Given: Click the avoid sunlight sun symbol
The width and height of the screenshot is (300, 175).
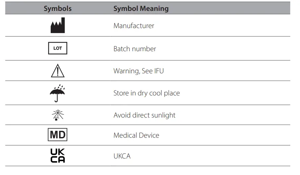Looking at the screenshot, I should (58, 115).
